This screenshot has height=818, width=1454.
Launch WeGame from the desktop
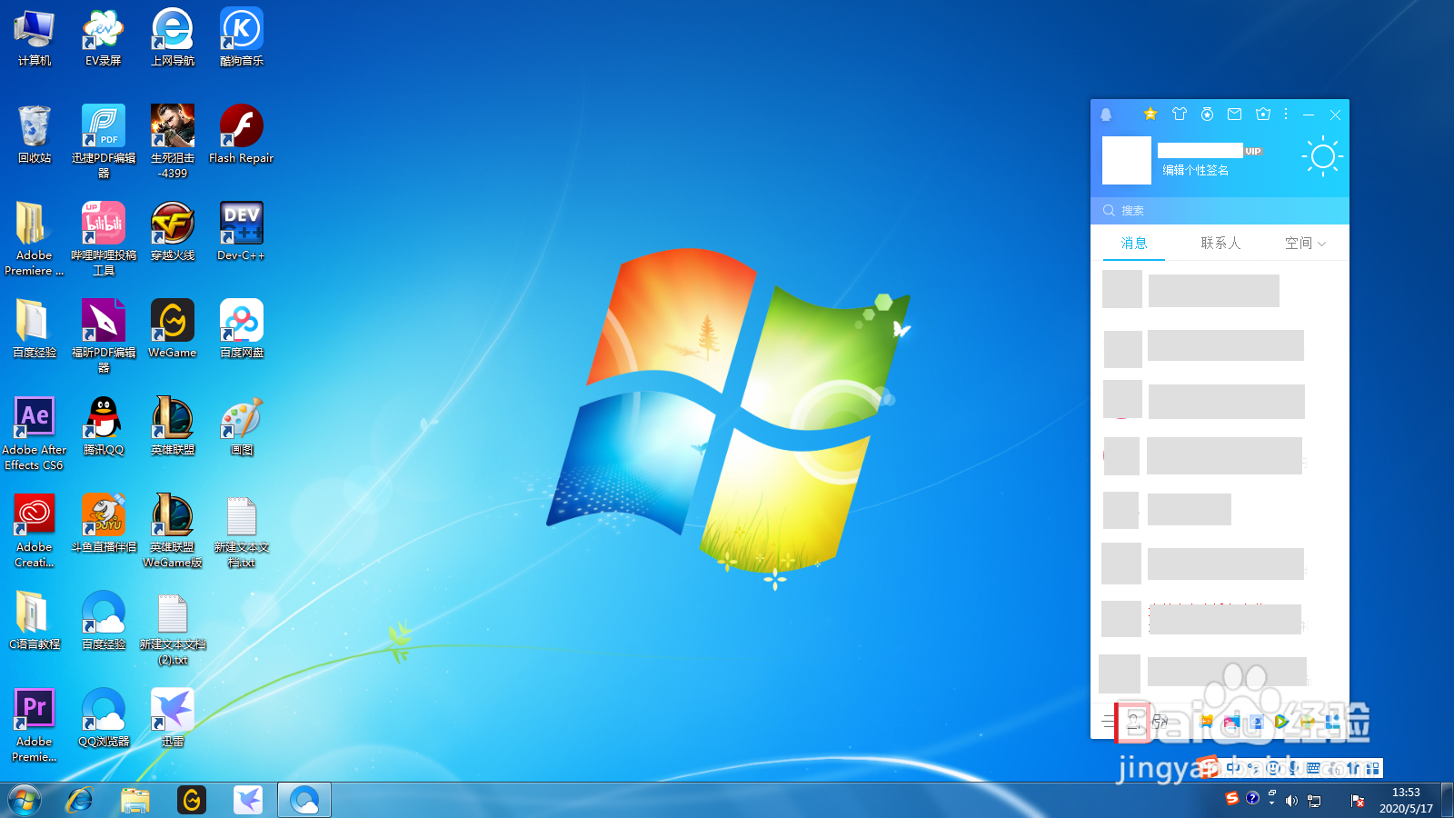point(173,329)
